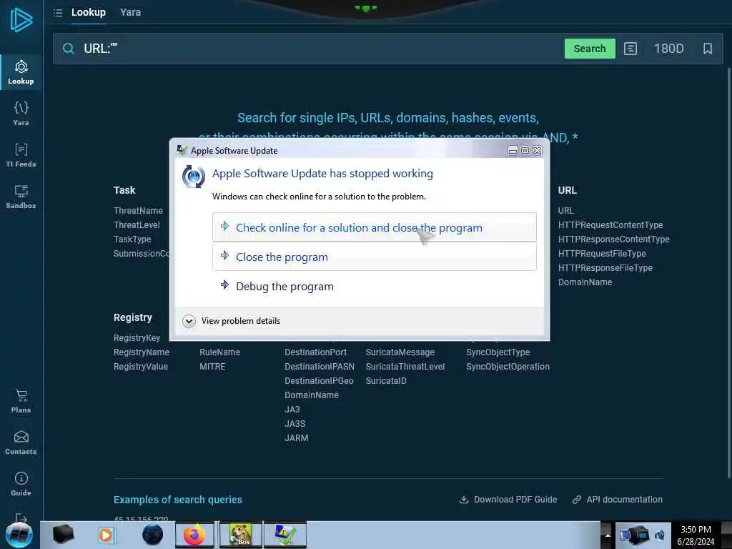
Task: Click the HTTPRequestFileType search parameter
Action: [602, 254]
